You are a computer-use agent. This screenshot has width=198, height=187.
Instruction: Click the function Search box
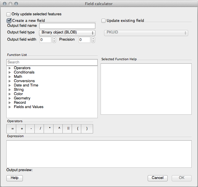(52, 62)
